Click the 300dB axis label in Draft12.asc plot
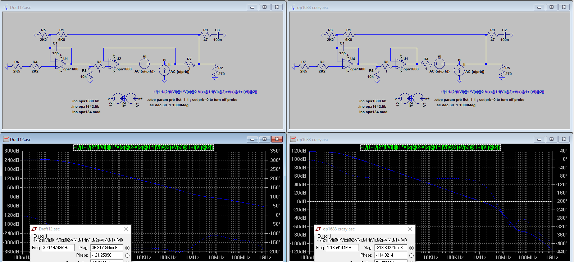The width and height of the screenshot is (574, 262). coord(12,151)
